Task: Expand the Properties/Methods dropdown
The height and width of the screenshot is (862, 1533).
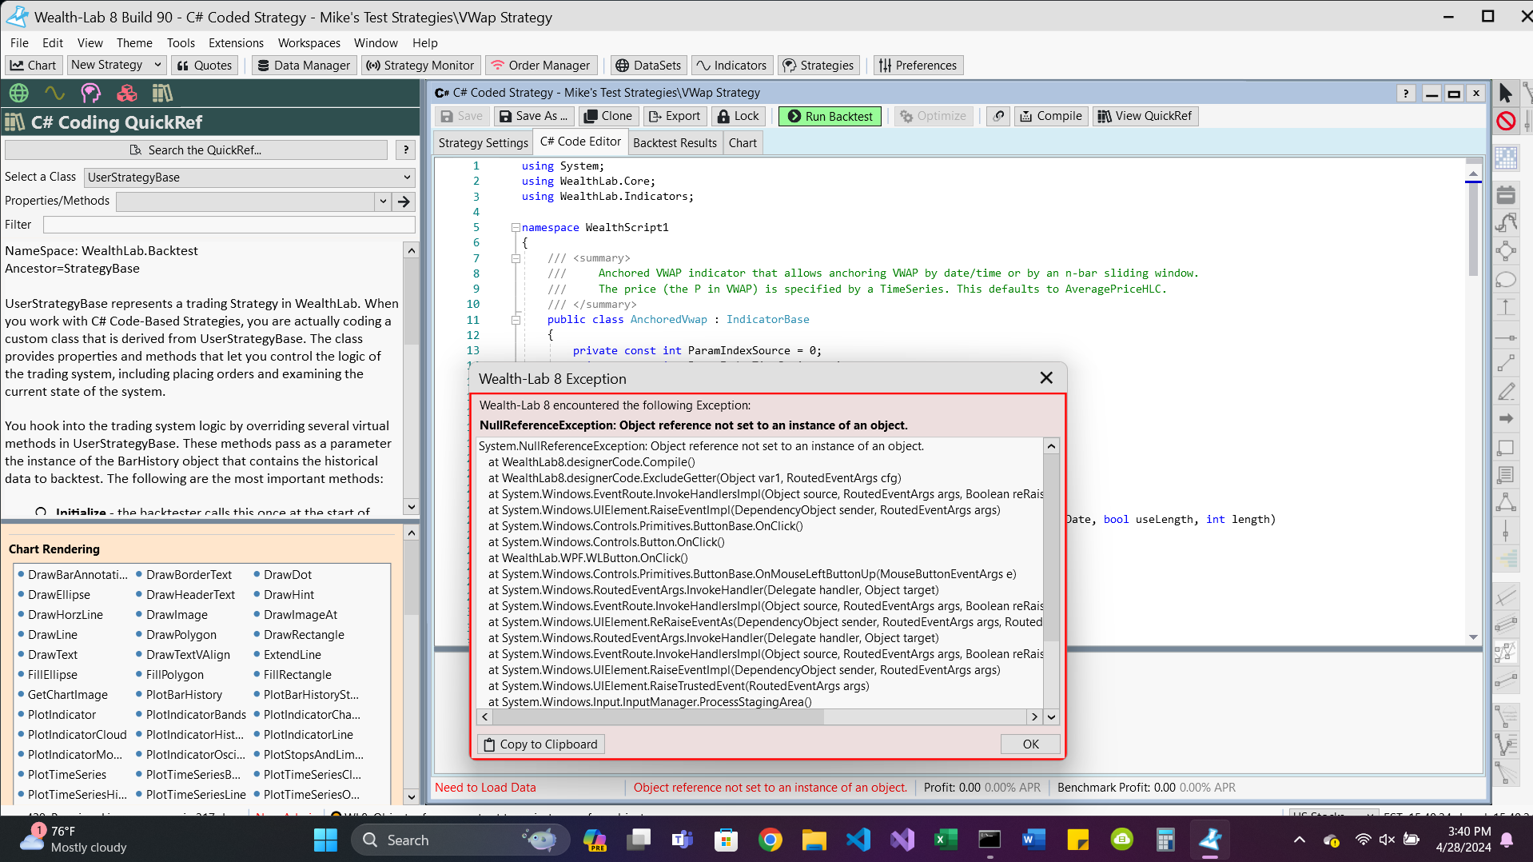Action: [383, 202]
